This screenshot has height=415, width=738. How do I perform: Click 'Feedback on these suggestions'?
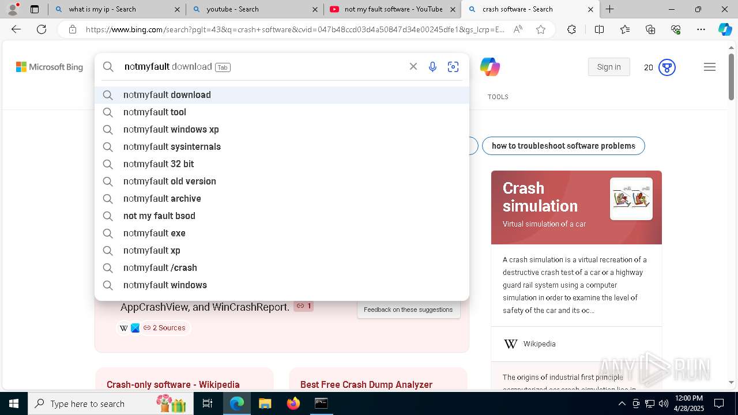click(x=408, y=310)
